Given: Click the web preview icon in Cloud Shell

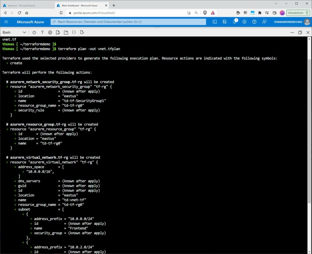Looking at the screenshot, I should coord(82,32).
